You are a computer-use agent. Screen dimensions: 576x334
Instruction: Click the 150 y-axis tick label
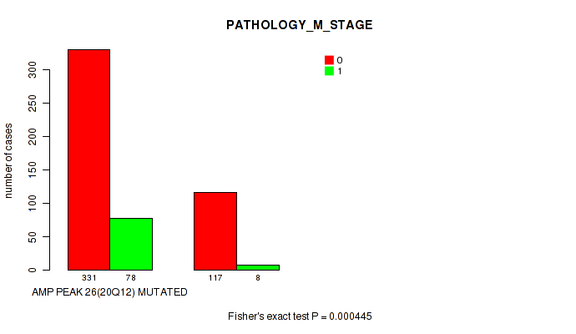click(33, 170)
